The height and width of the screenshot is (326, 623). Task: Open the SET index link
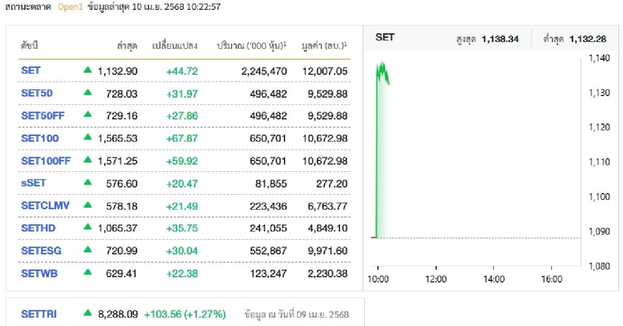[x=31, y=71]
